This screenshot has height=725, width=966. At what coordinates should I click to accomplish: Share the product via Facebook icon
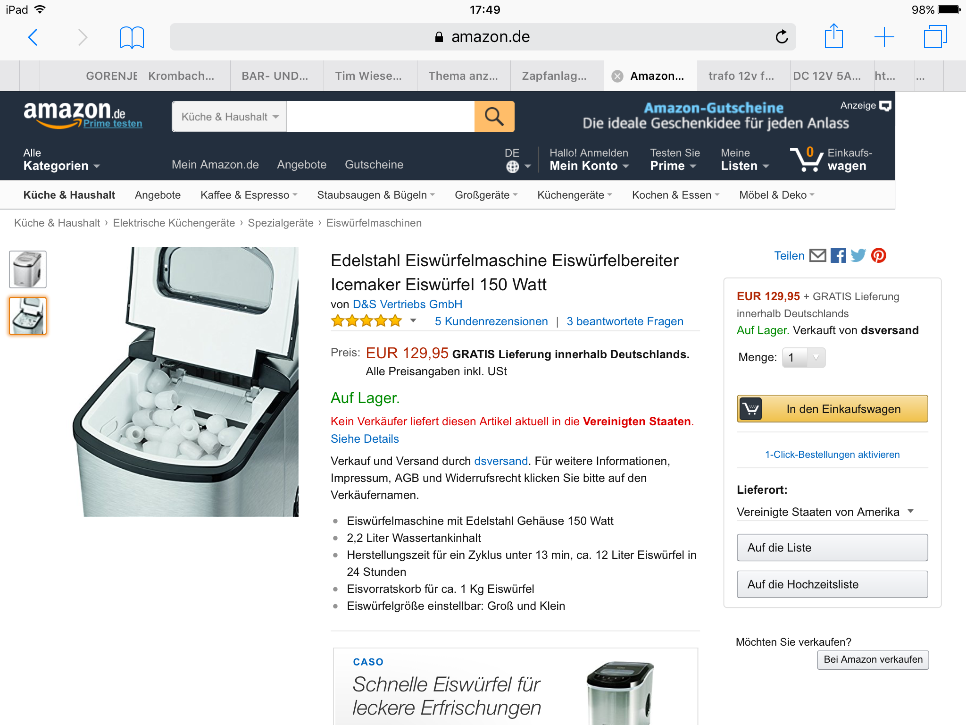(x=838, y=255)
